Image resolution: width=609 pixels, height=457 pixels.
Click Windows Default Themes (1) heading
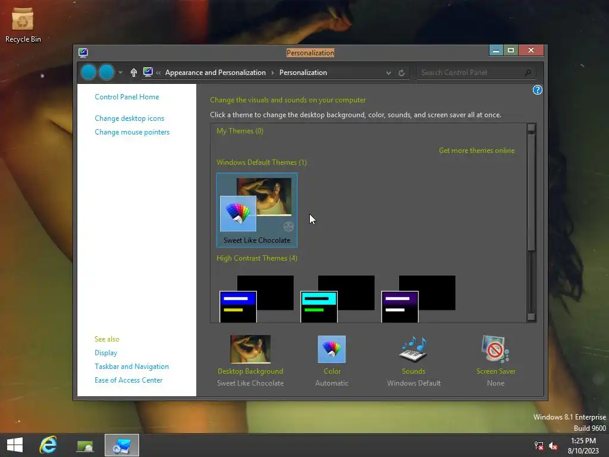(x=262, y=162)
